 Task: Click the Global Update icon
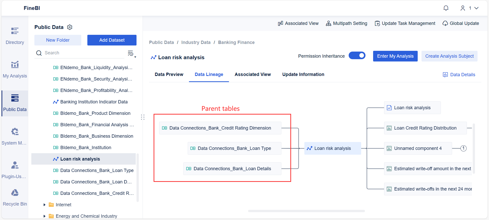tap(445, 23)
